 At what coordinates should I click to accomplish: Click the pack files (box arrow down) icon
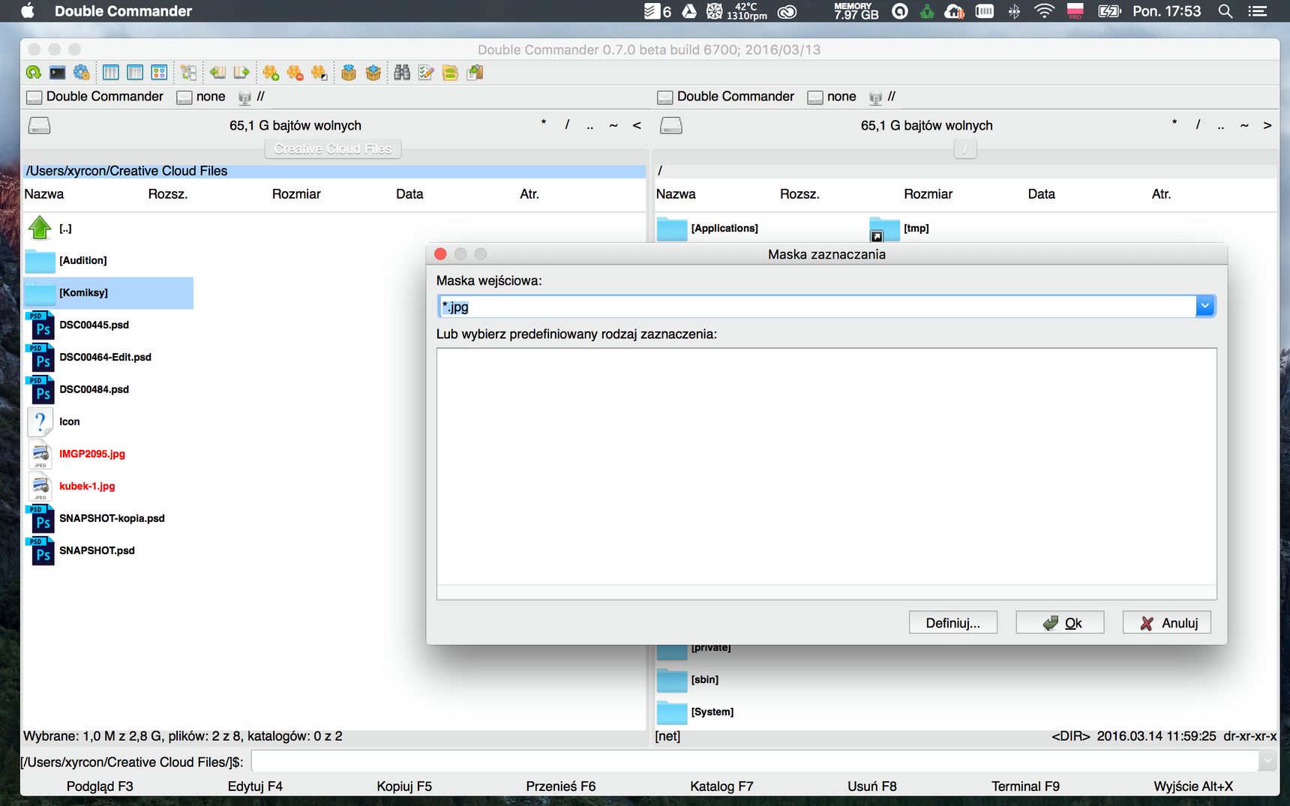349,73
